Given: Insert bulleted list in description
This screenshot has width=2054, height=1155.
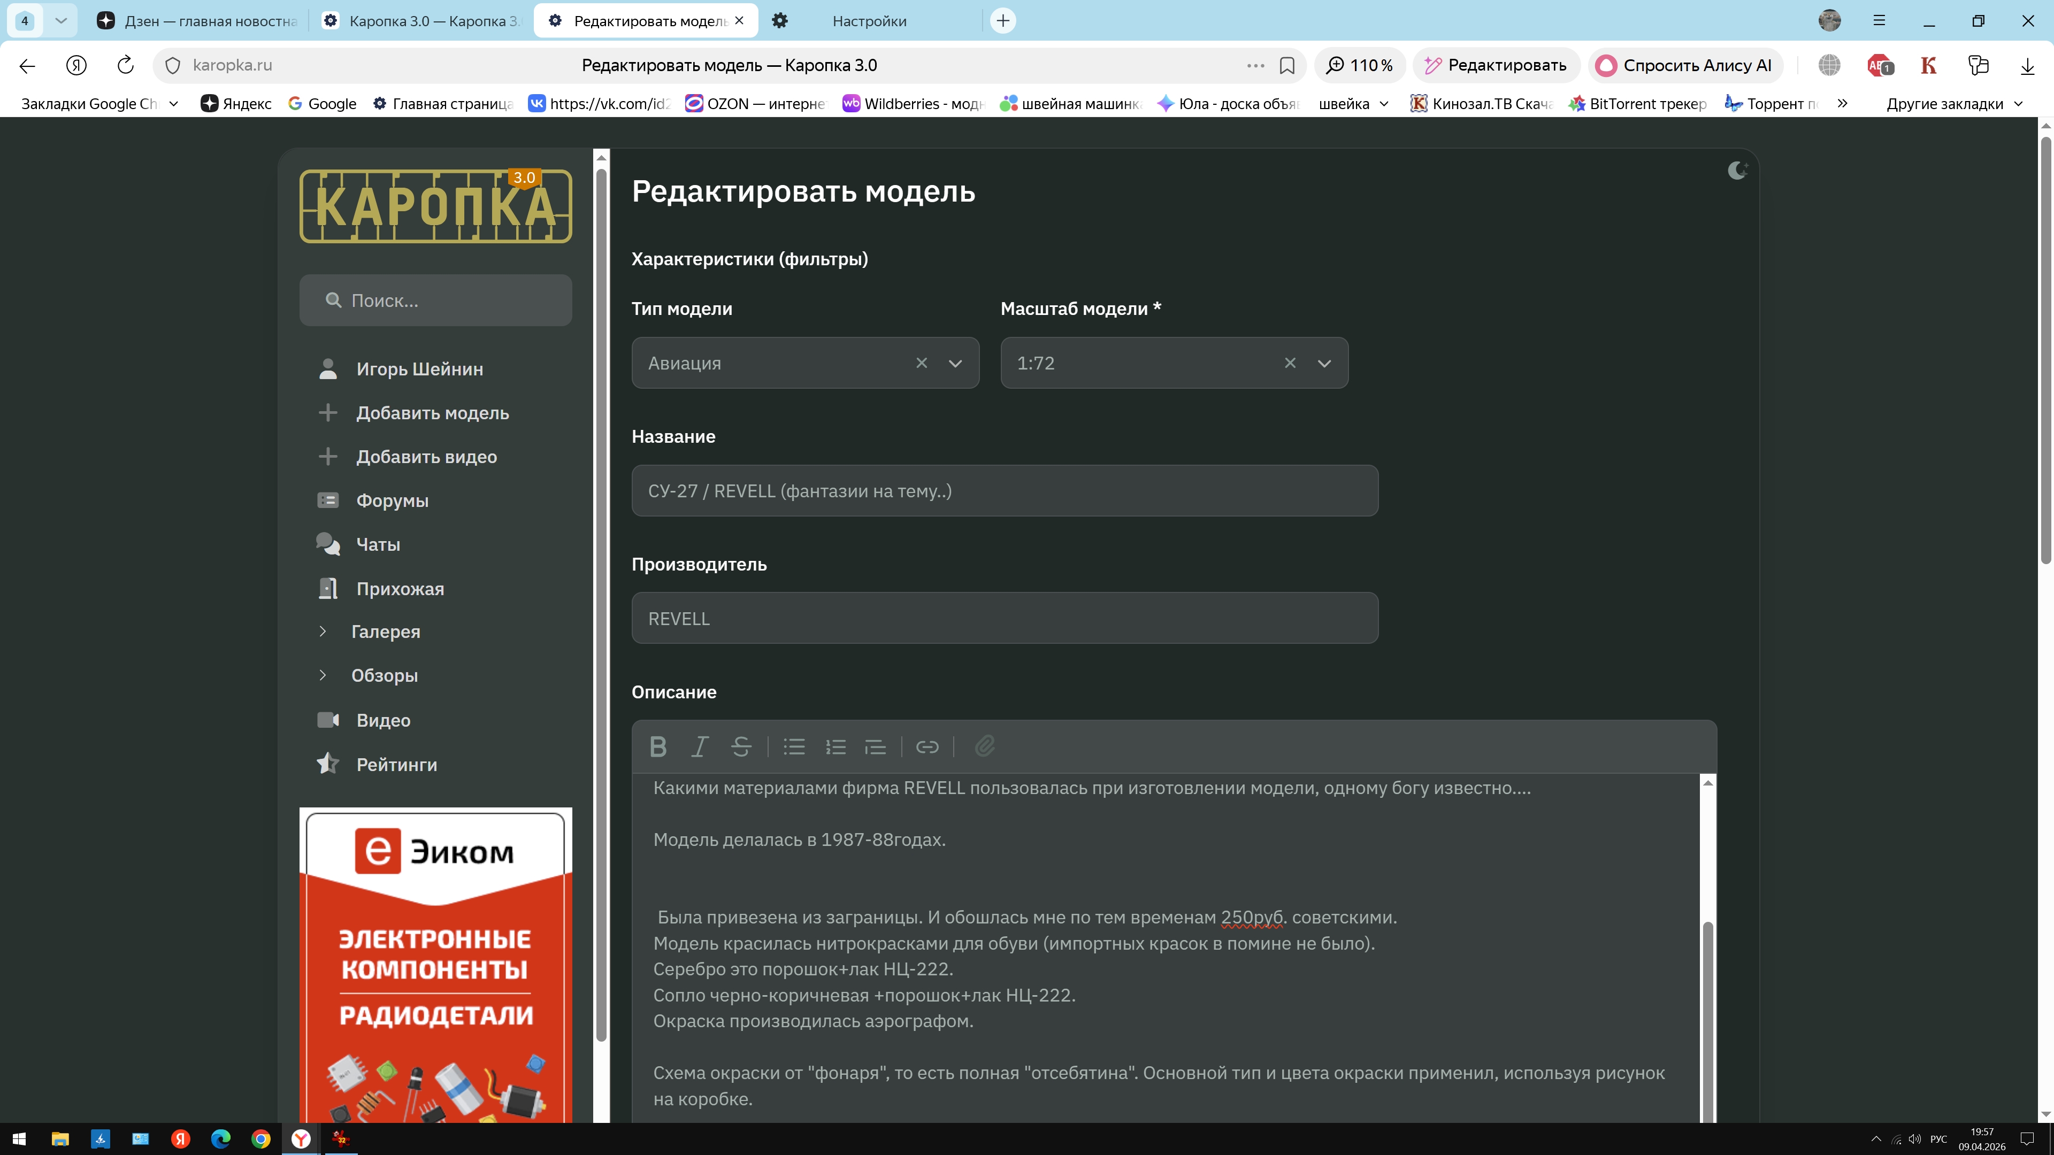Looking at the screenshot, I should tap(794, 747).
